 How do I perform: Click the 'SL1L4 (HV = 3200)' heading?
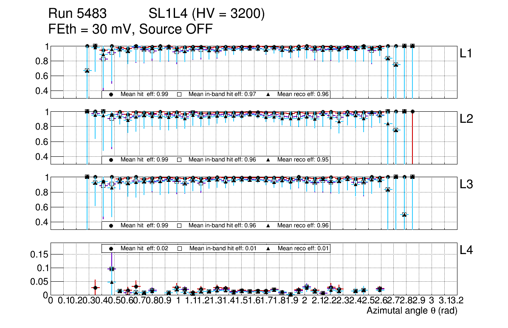tap(207, 14)
